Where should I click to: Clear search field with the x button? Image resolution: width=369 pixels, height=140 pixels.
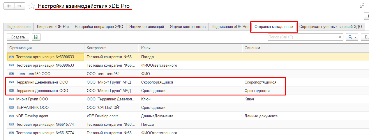point(340,37)
